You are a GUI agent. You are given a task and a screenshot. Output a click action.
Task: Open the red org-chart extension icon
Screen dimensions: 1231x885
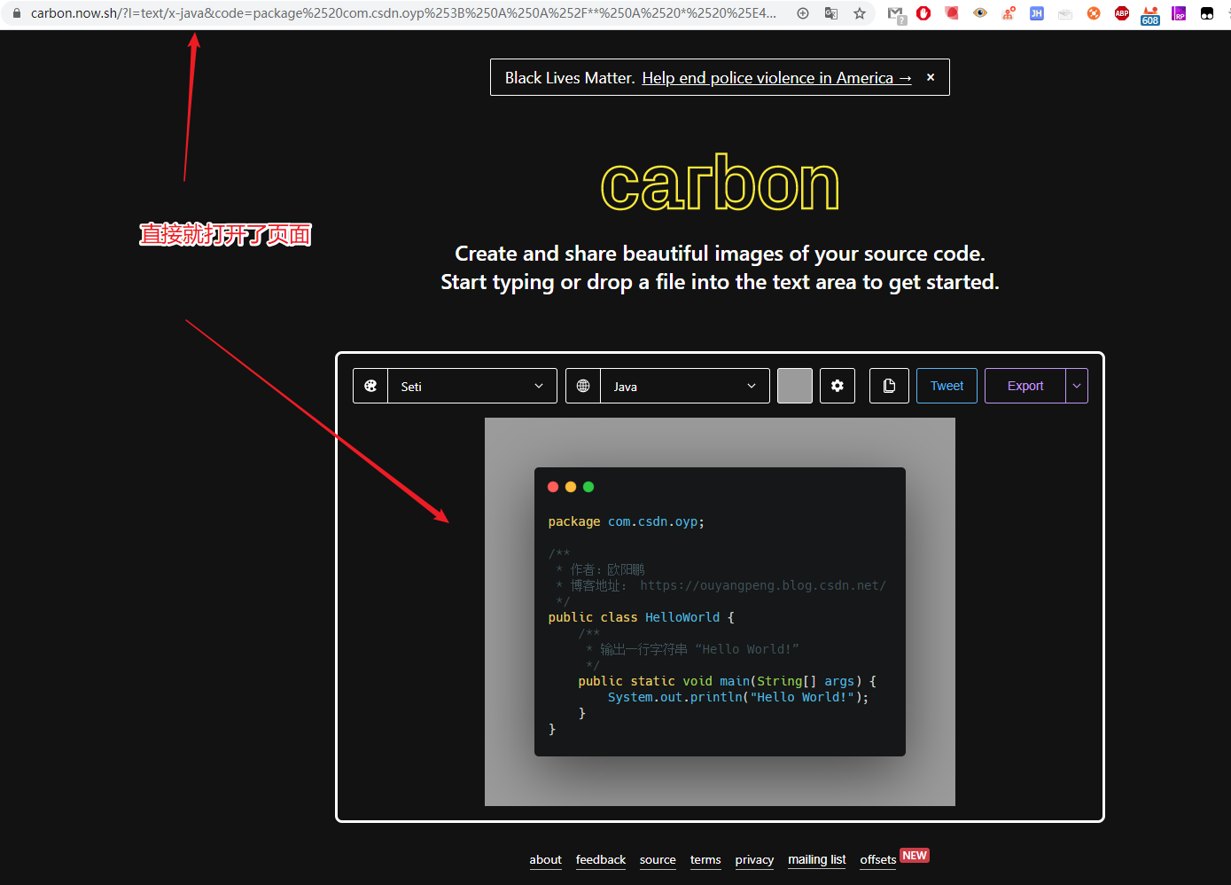1009,13
